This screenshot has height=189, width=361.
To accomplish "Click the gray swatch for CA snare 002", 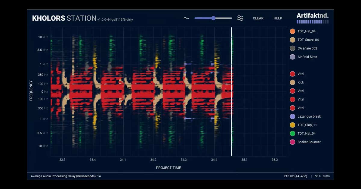I will tap(292, 48).
